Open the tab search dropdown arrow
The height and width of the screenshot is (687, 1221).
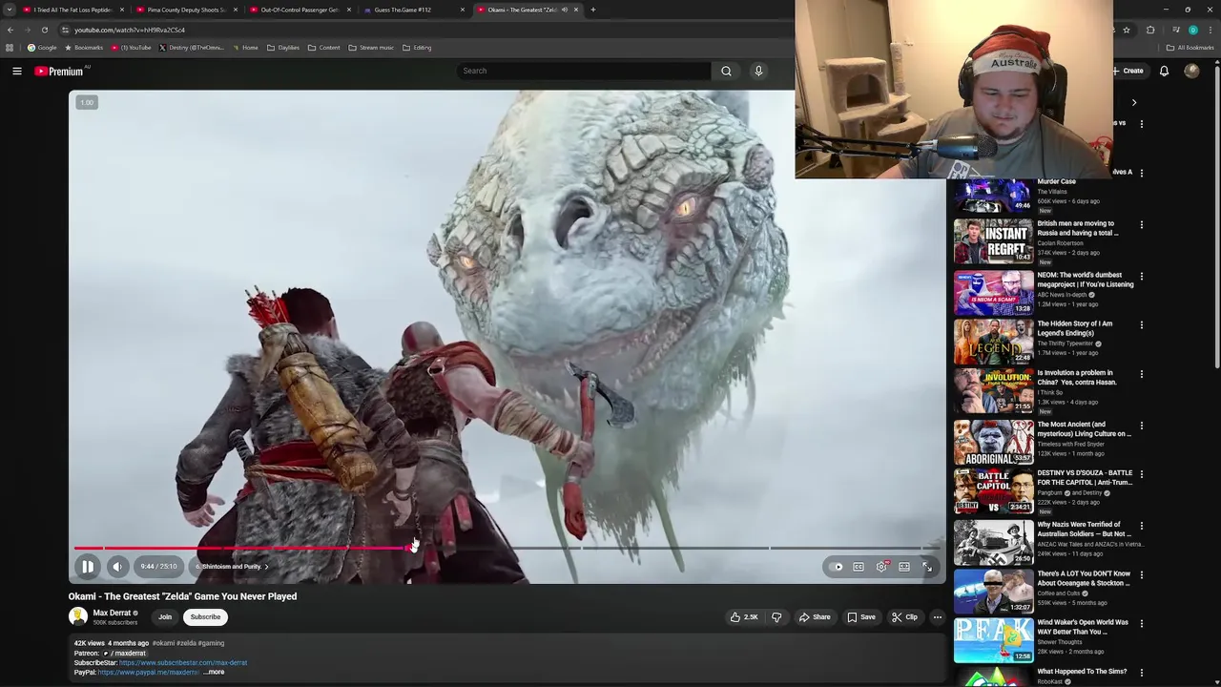click(9, 10)
